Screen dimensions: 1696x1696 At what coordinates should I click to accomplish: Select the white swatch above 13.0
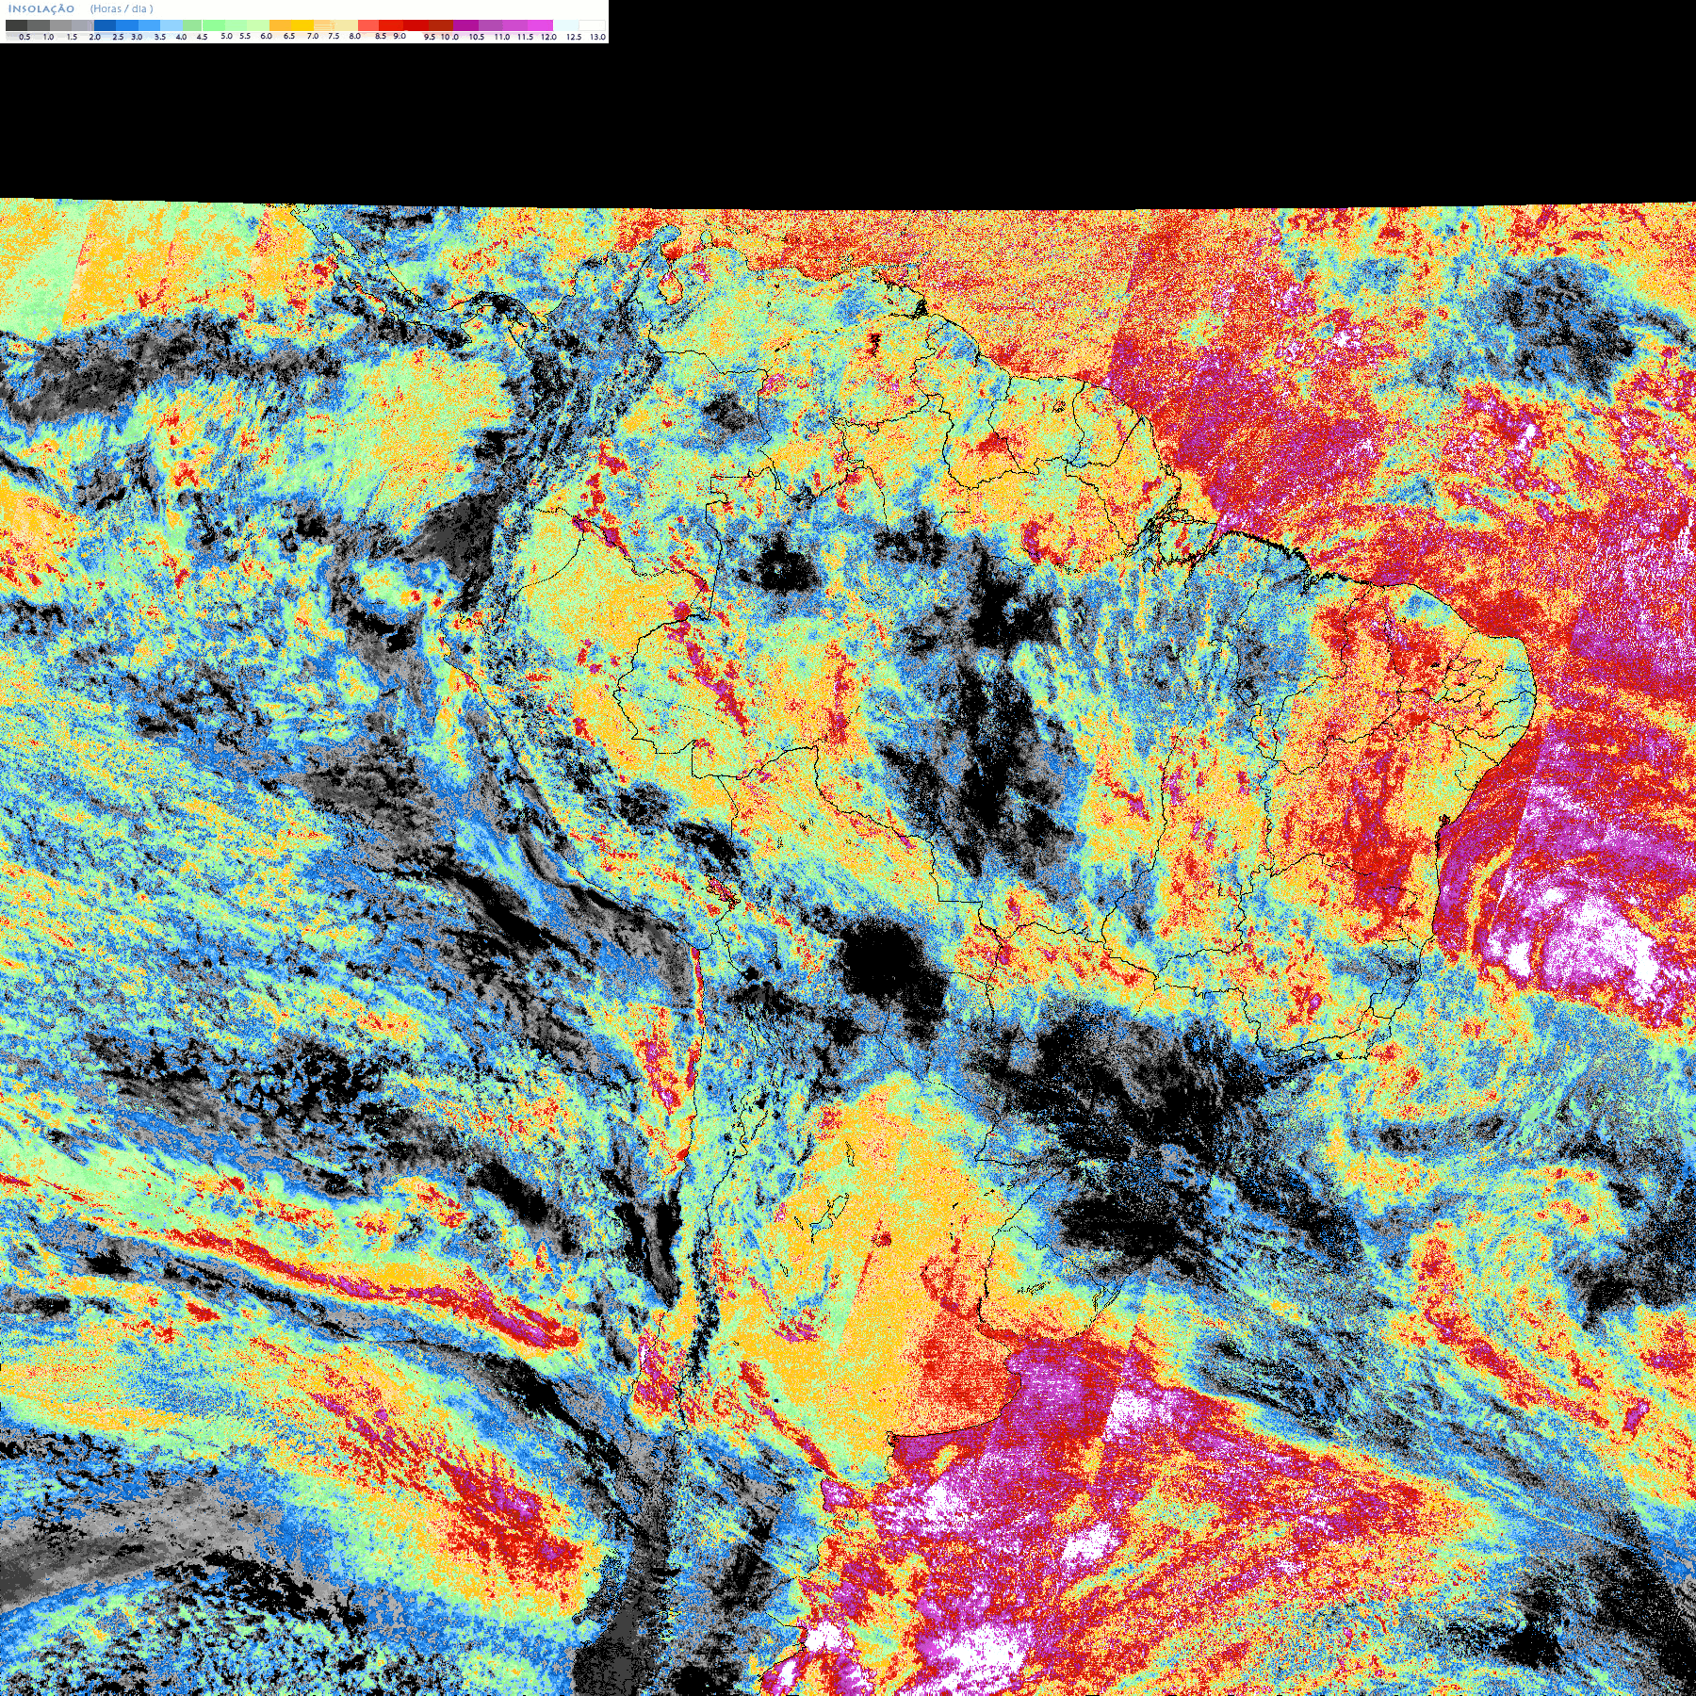[x=592, y=25]
